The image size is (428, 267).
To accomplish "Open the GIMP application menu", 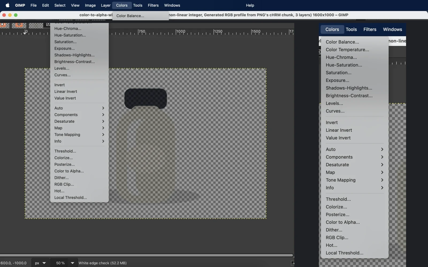I will tap(20, 5).
